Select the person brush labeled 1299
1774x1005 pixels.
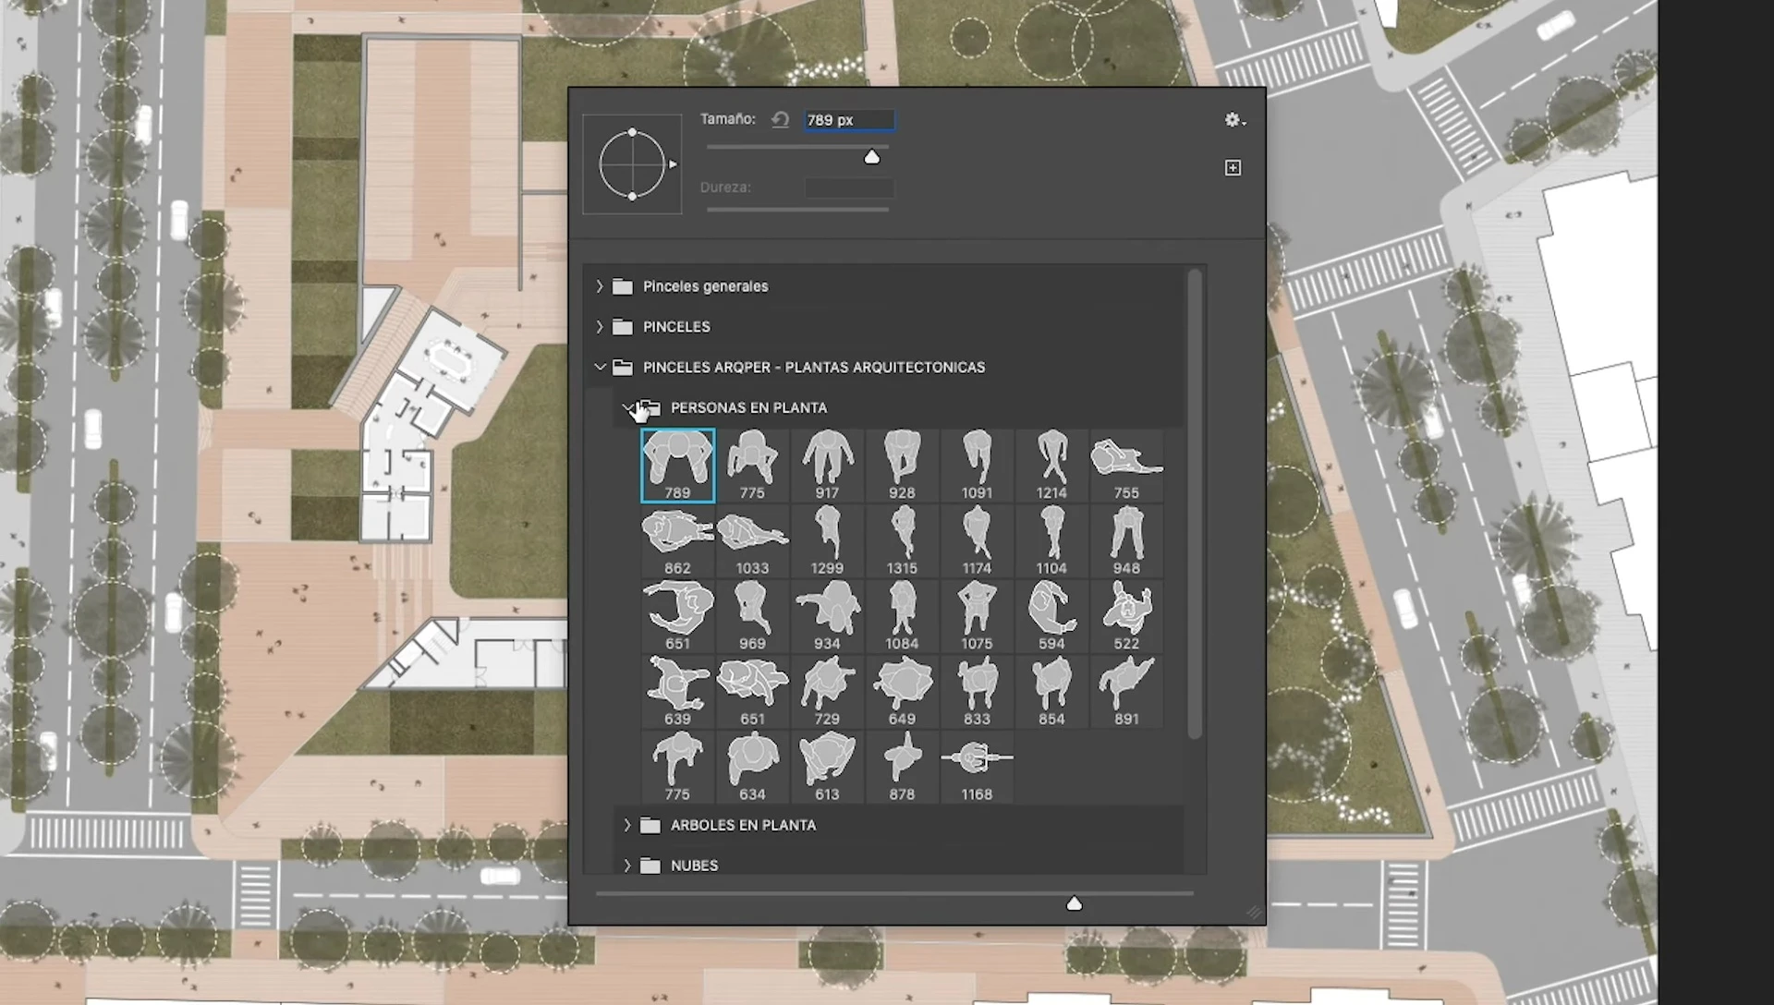coord(827,541)
